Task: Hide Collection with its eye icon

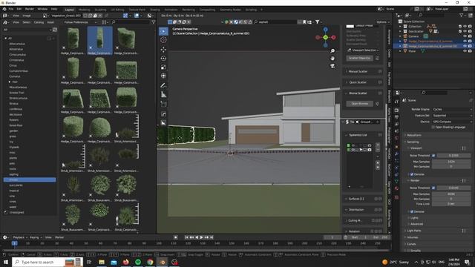Action: click(x=465, y=27)
